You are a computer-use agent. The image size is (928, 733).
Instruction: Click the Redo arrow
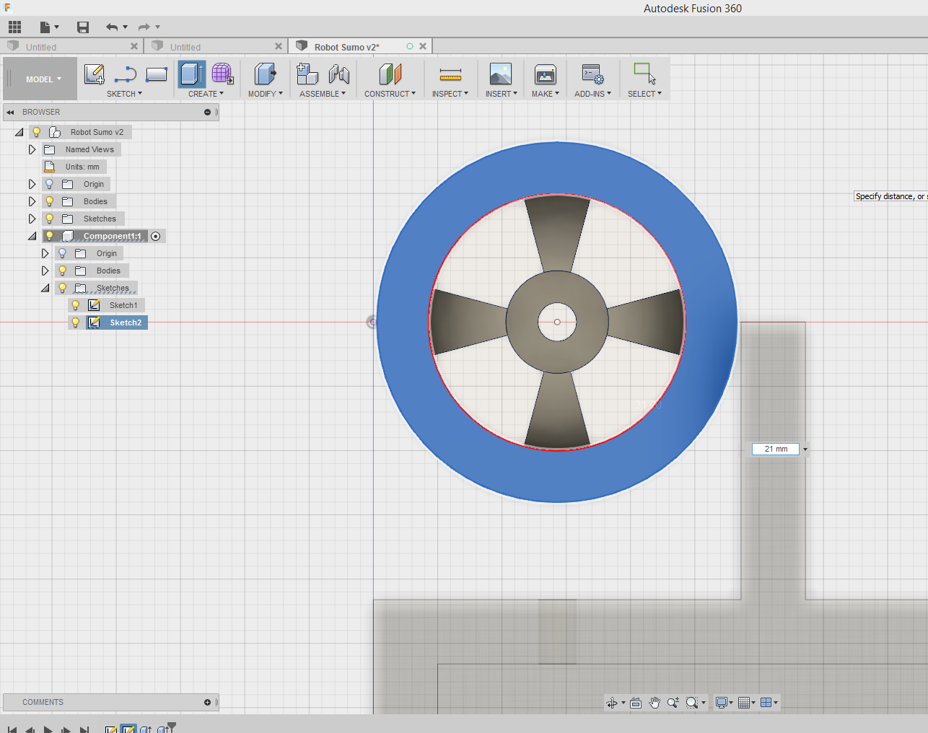point(144,27)
